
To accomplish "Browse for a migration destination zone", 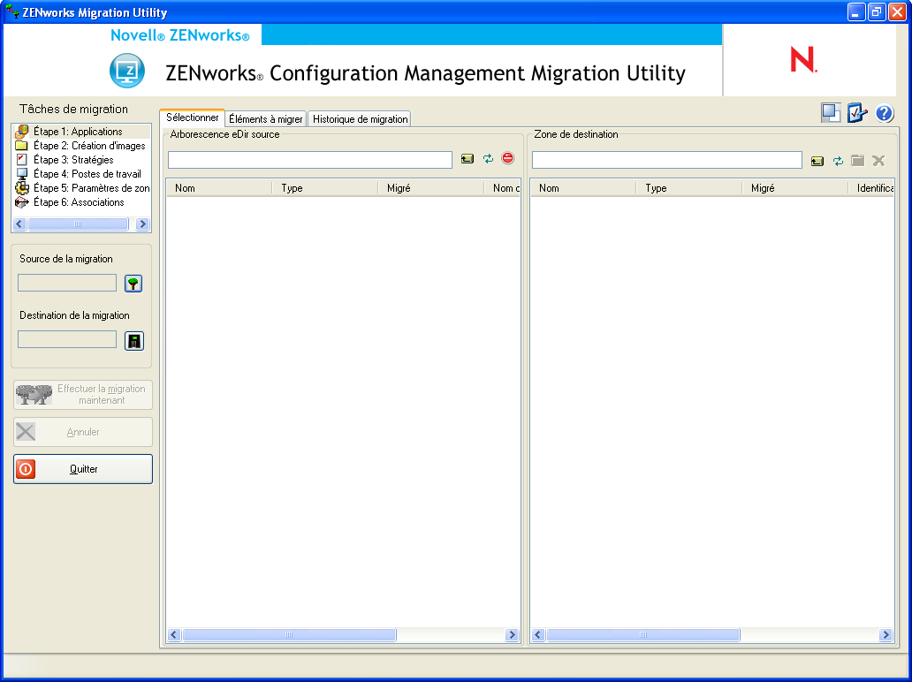I will tap(133, 340).
